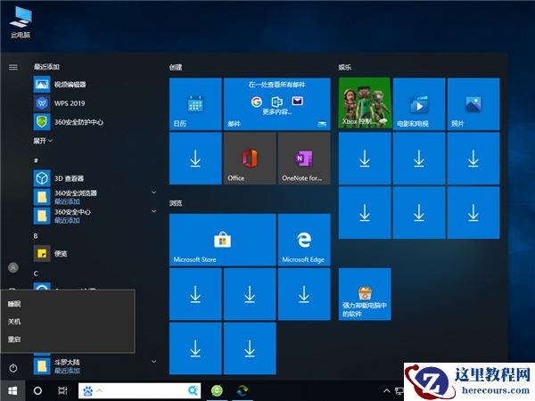Click the B letter header in app list
The height and width of the screenshot is (401, 535).
(x=36, y=236)
